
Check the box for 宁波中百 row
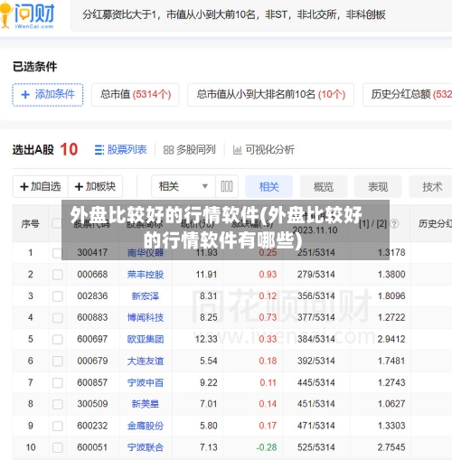[x=57, y=383]
